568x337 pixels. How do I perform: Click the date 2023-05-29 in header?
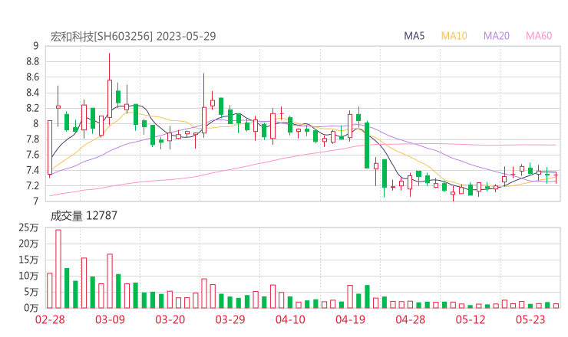pos(187,36)
